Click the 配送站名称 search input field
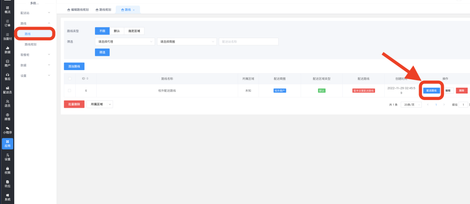470x204 pixels. (248, 42)
